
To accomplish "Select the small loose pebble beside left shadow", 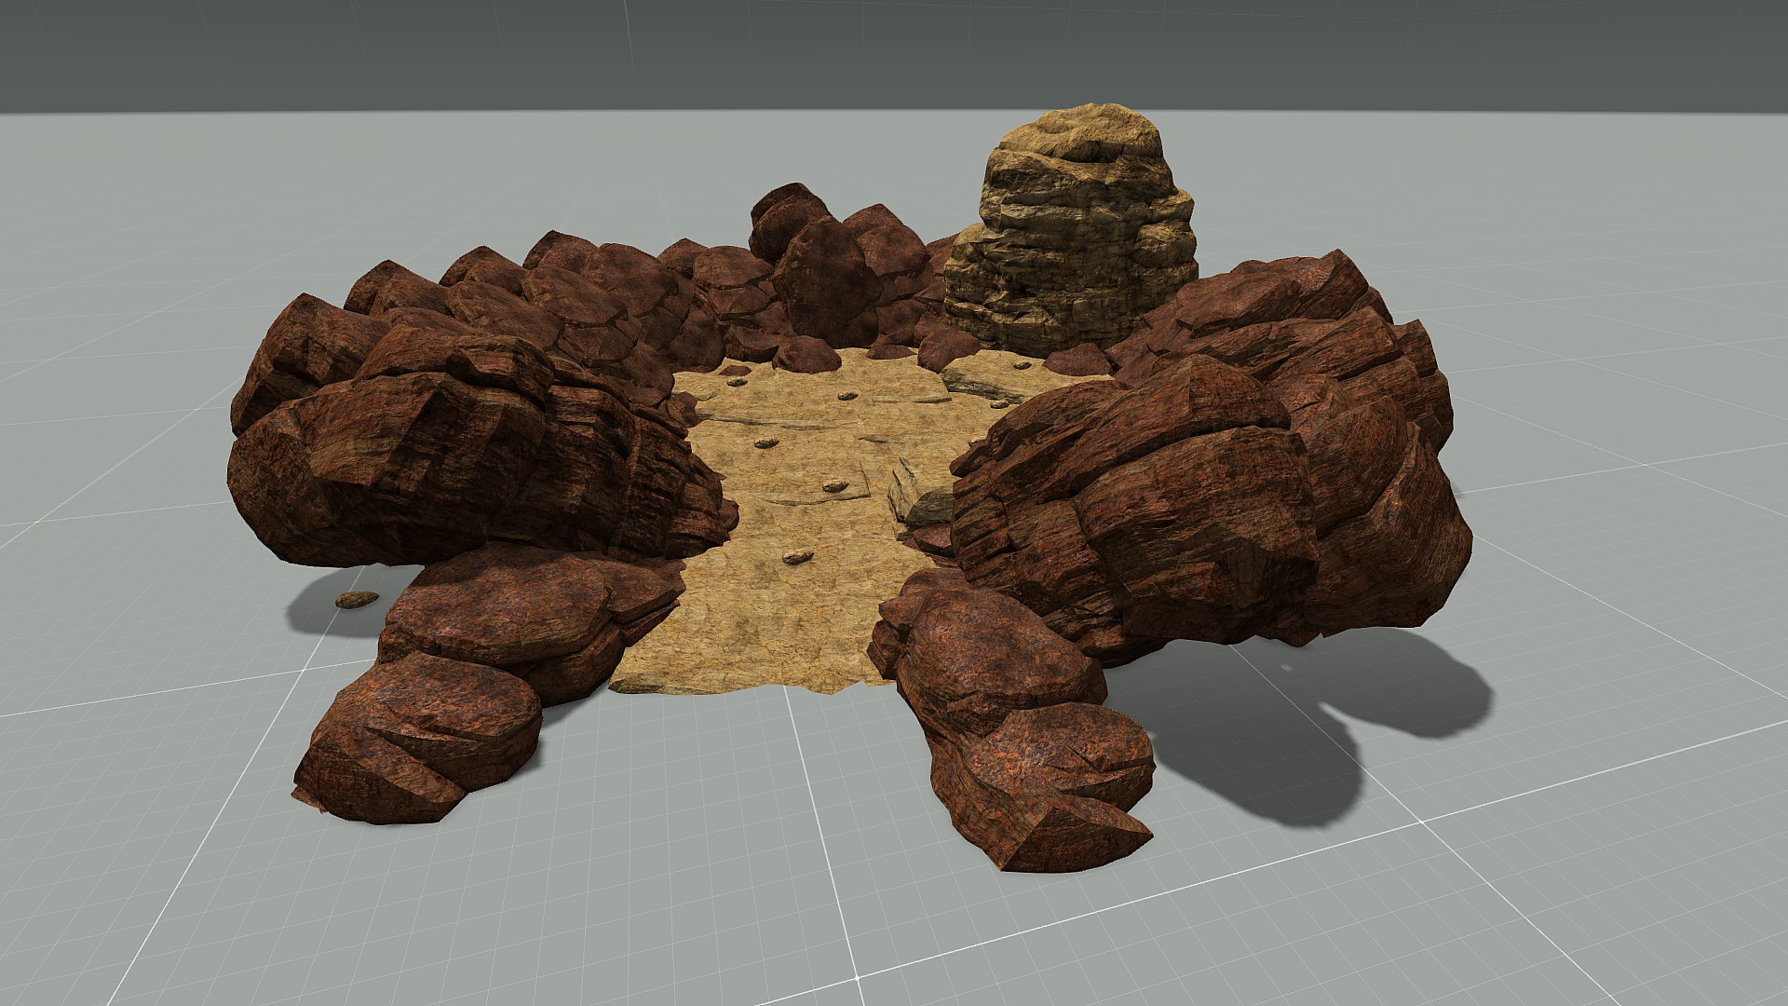I will (357, 599).
